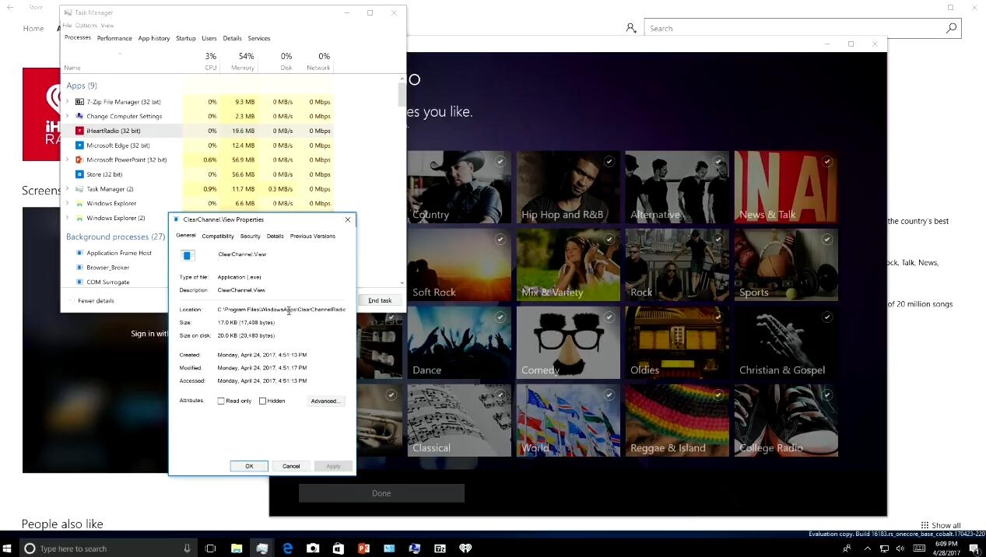The image size is (986, 557).
Task: Click the Store search magnifier icon
Action: click(x=951, y=29)
